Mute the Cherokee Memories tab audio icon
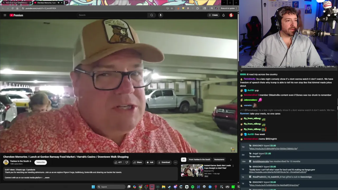The width and height of the screenshot is (338, 190). click(x=58, y=3)
